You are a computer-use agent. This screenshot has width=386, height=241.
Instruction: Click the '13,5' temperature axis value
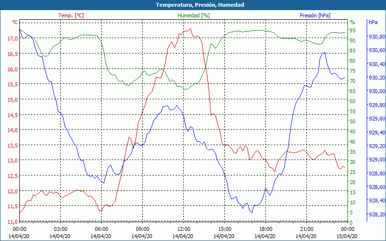click(14, 146)
